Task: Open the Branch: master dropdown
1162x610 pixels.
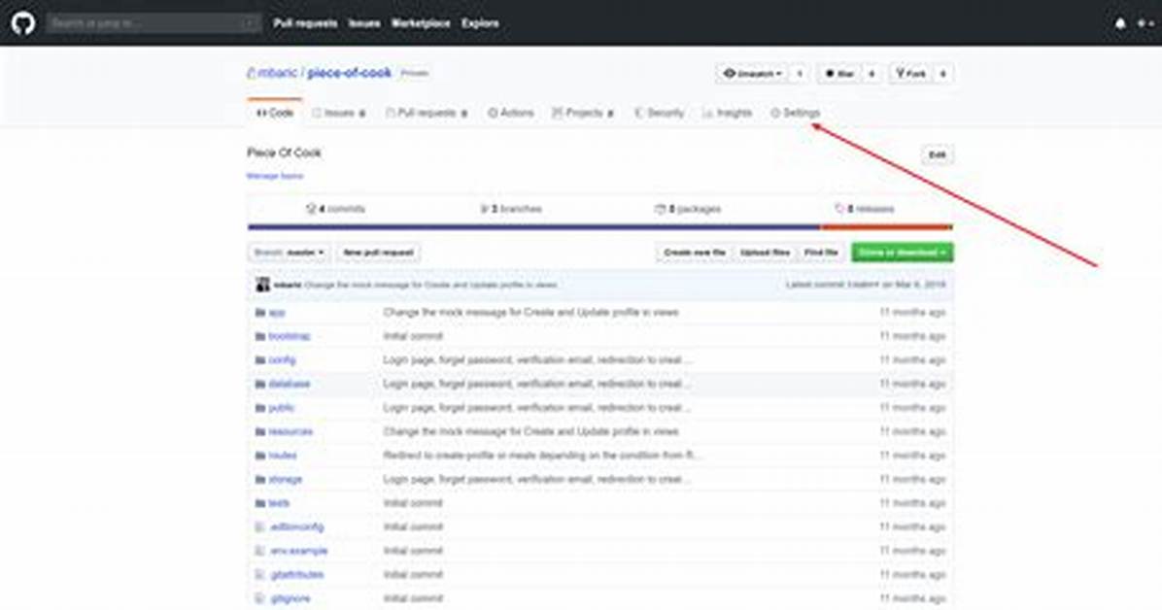Action: pyautogui.click(x=289, y=253)
